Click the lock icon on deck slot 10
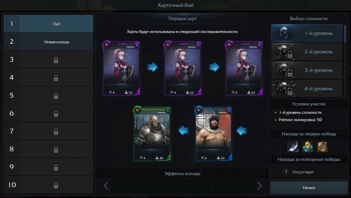 click(56, 186)
